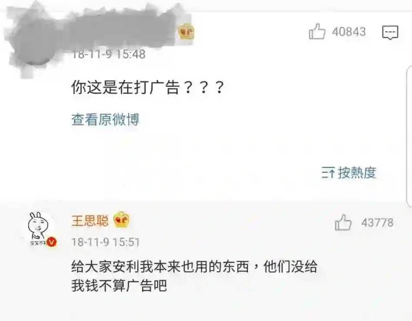412x321 pixels.
Task: Open 王思聪's profile from the username
Action: (x=90, y=221)
